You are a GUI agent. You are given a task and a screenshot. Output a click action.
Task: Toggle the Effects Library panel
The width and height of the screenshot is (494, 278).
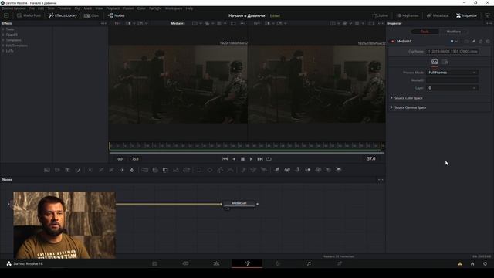click(63, 15)
